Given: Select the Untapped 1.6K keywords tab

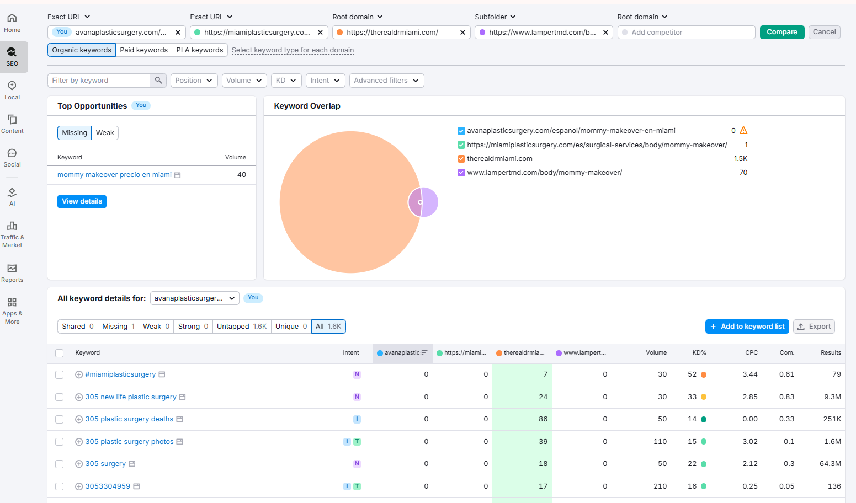Looking at the screenshot, I should pyautogui.click(x=242, y=327).
